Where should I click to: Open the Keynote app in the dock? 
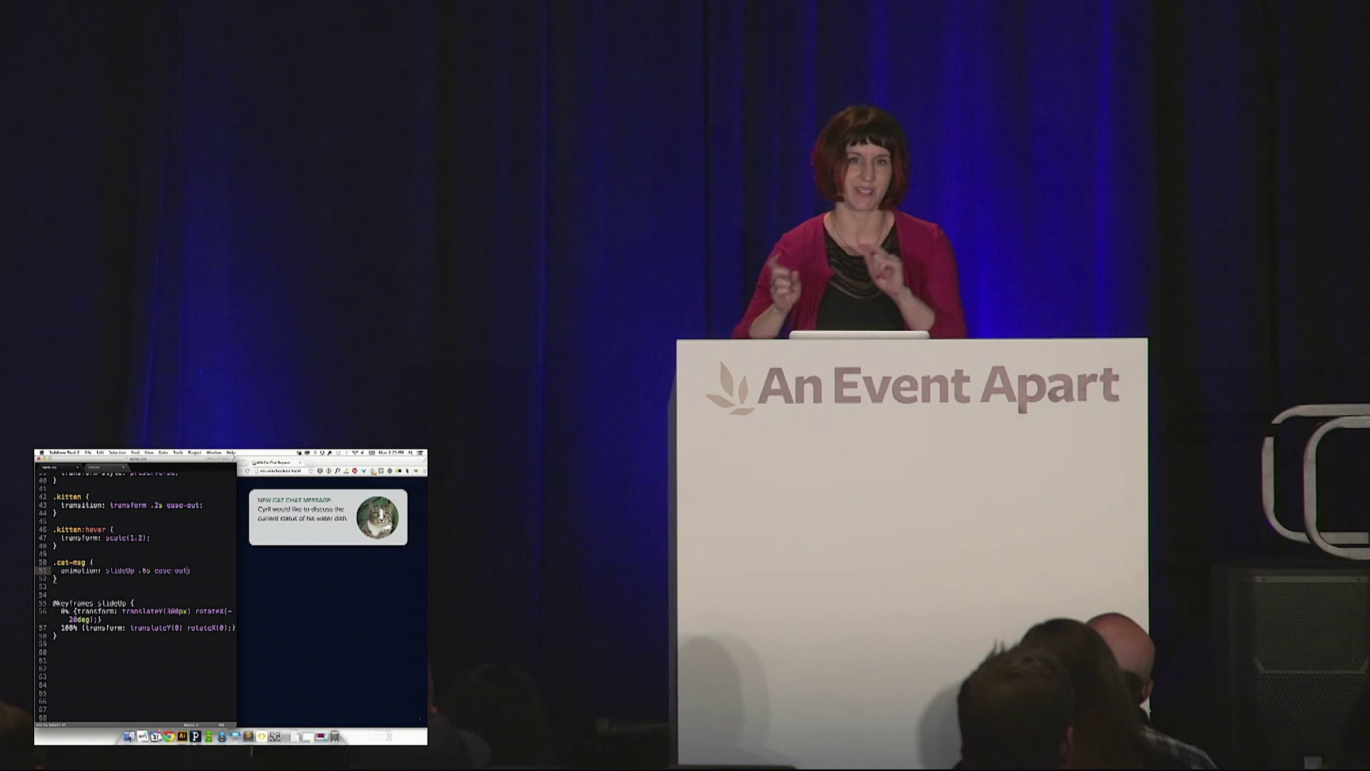tap(235, 737)
